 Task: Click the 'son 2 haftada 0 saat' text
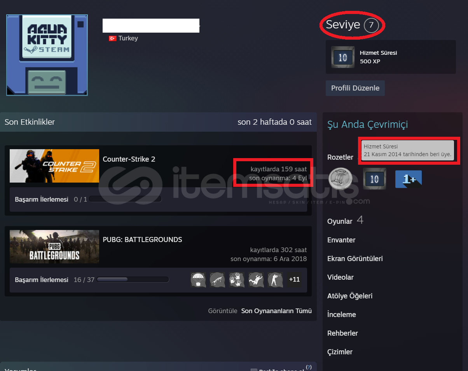(274, 122)
